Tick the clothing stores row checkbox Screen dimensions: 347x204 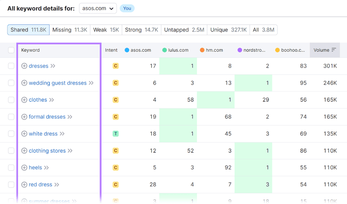[11, 151]
